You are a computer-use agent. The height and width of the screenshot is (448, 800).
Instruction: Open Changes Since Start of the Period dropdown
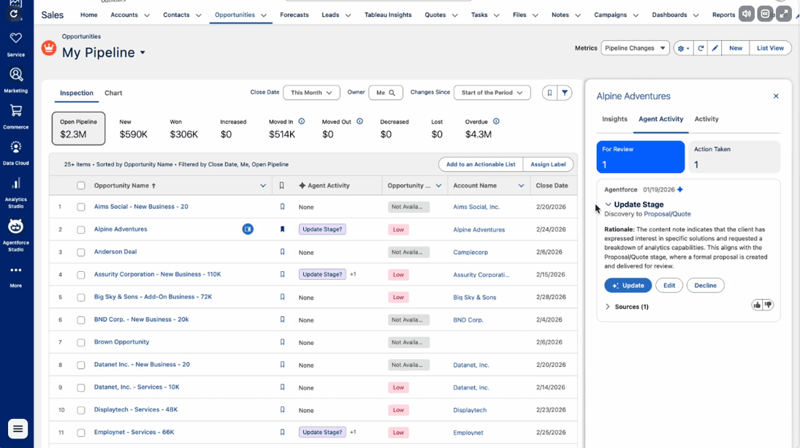pyautogui.click(x=492, y=93)
